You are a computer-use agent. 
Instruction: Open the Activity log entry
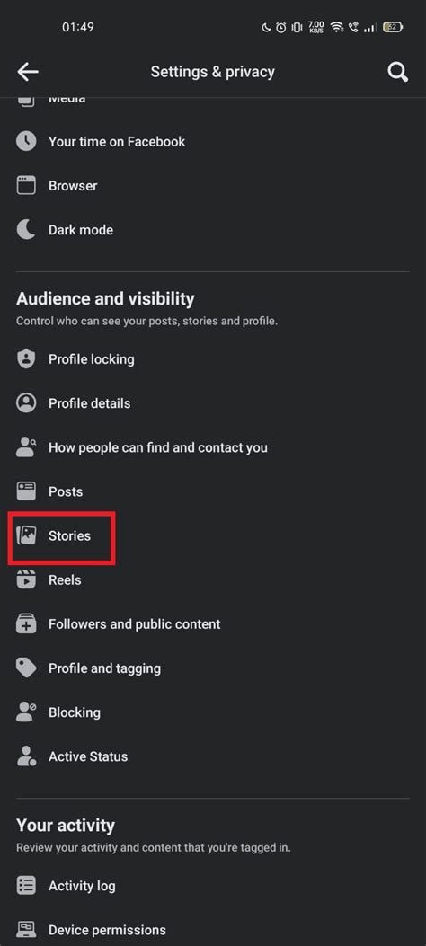pyautogui.click(x=213, y=886)
